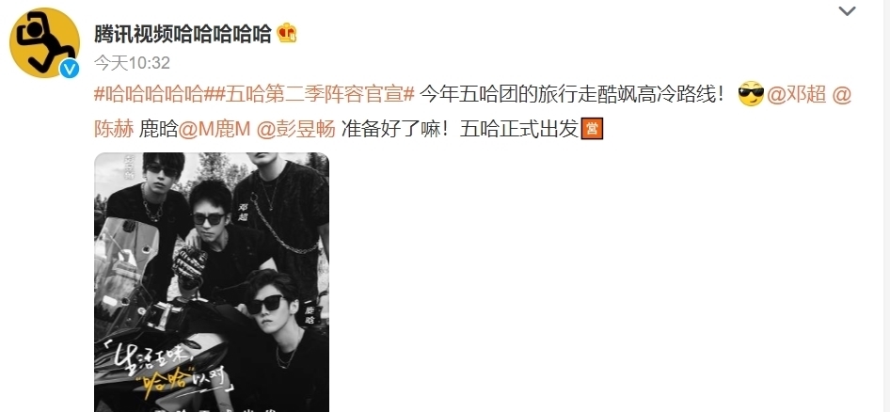890x412 pixels.
Task: Click the 鹿晗 name tag on the poster
Action: pos(310,315)
